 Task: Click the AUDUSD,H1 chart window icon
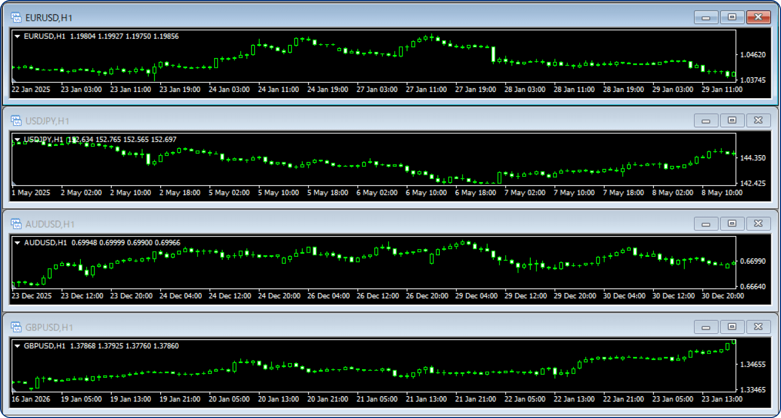(16, 224)
